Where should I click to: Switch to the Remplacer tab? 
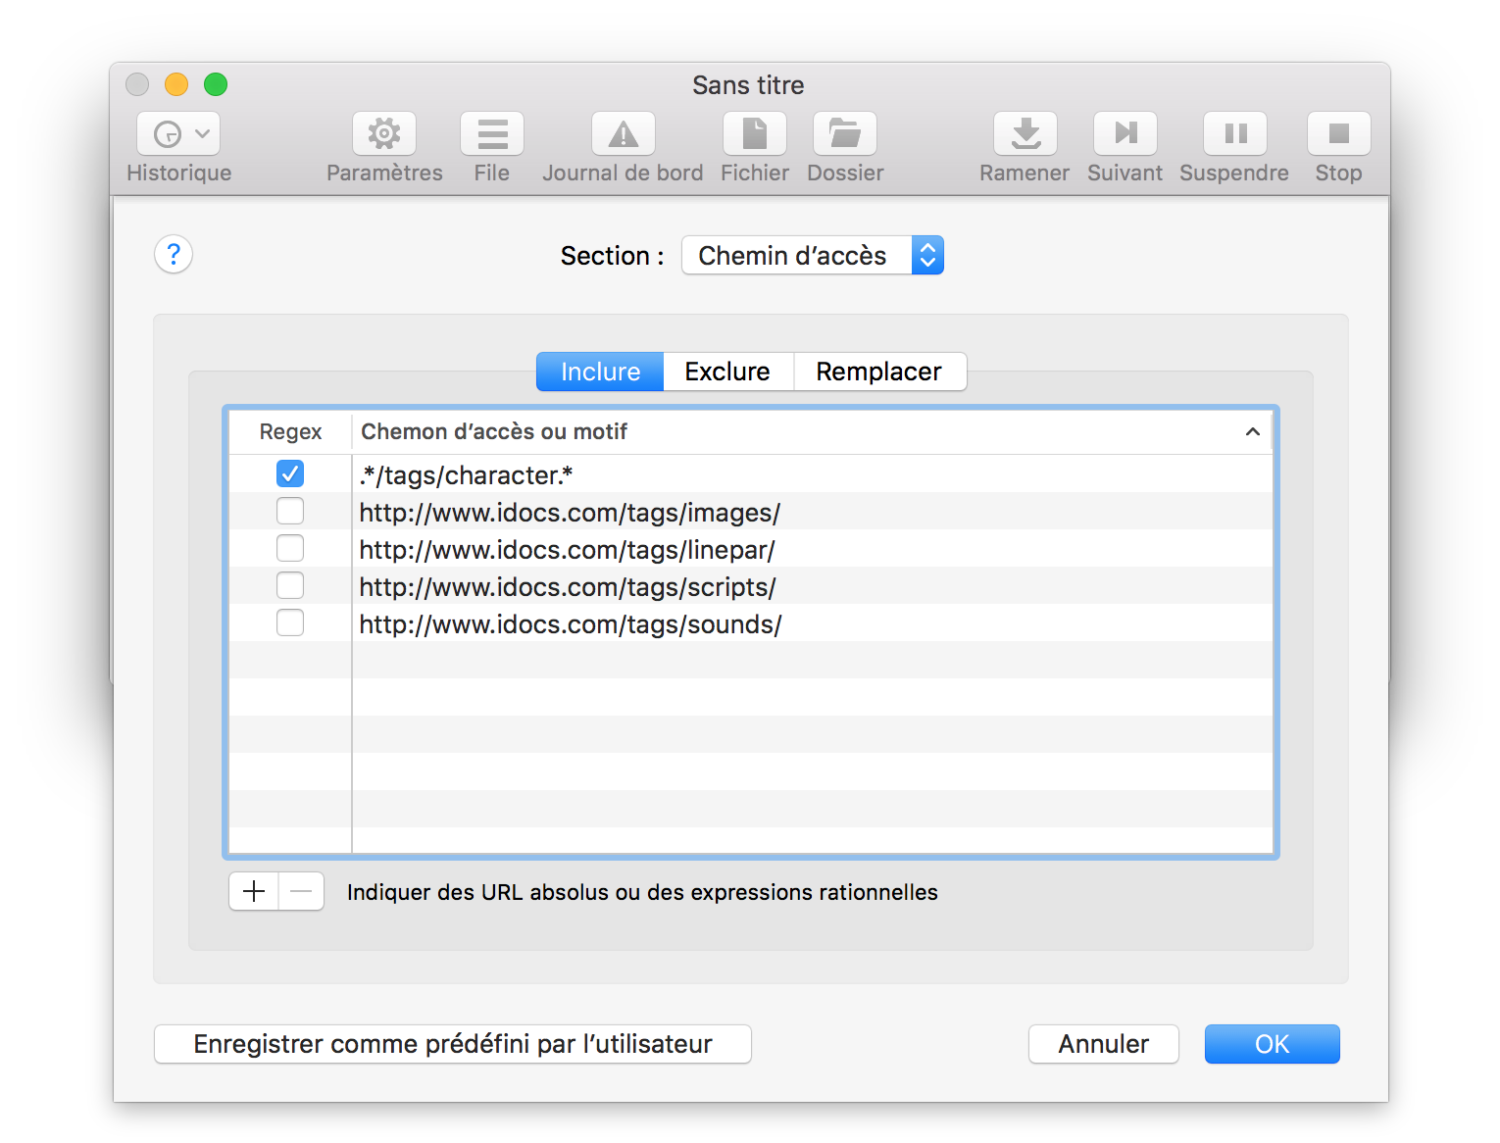878,372
